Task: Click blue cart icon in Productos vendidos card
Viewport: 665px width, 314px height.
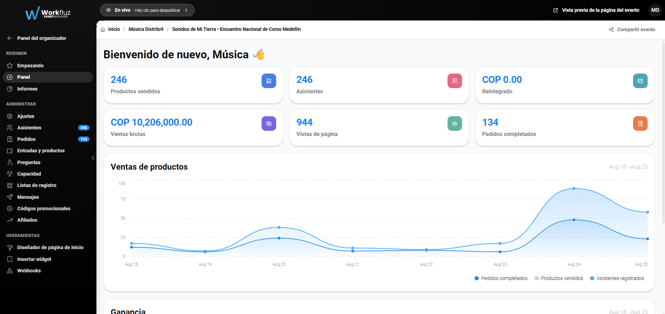Action: click(x=269, y=81)
